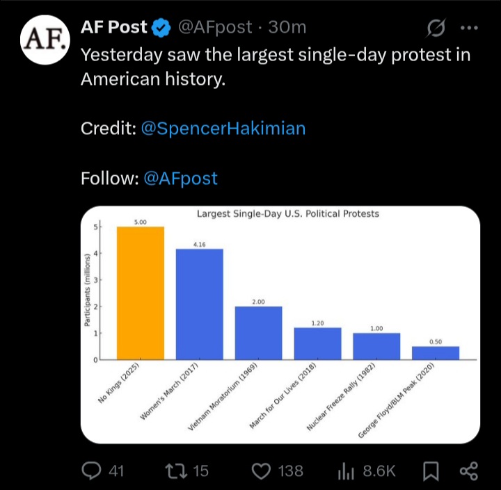Enlarge the protests chart image
The height and width of the screenshot is (490, 501).
coord(280,325)
